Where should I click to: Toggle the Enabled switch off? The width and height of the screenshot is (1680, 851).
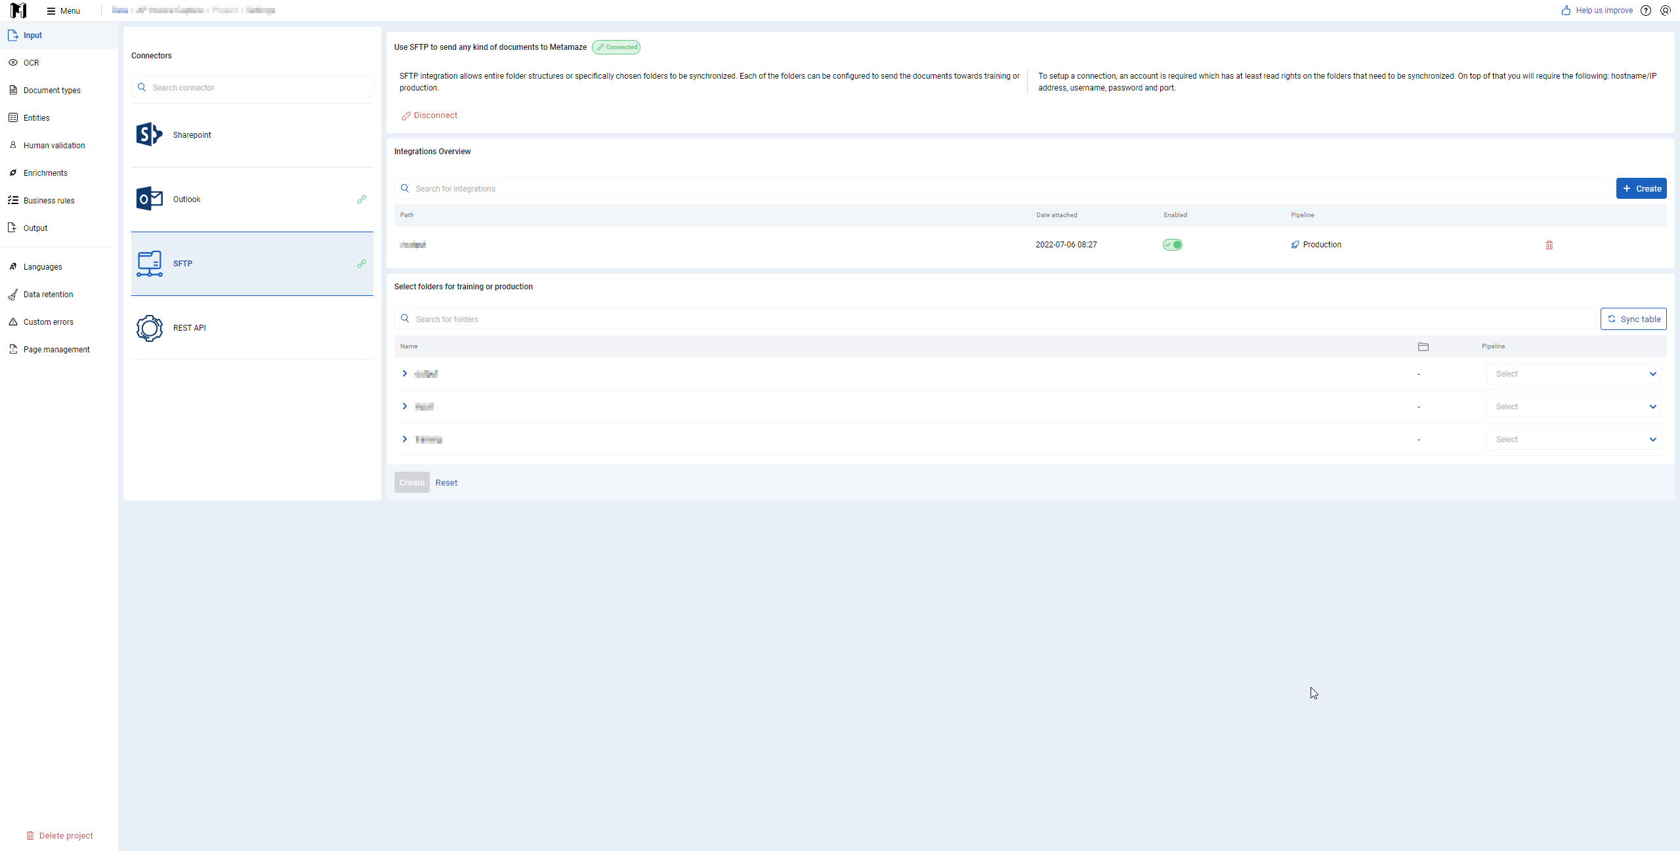point(1173,245)
